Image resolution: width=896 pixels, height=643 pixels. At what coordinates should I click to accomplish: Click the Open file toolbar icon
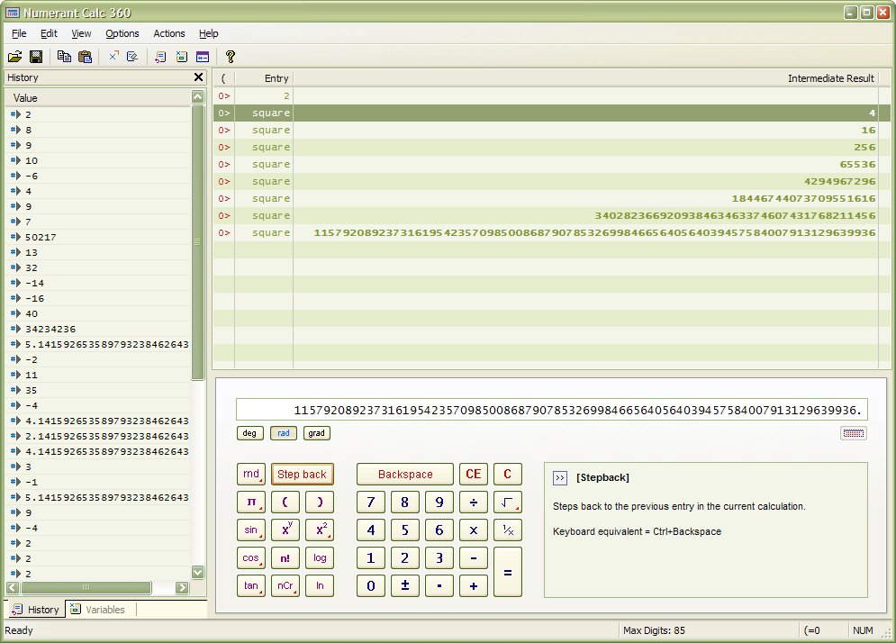(x=14, y=57)
